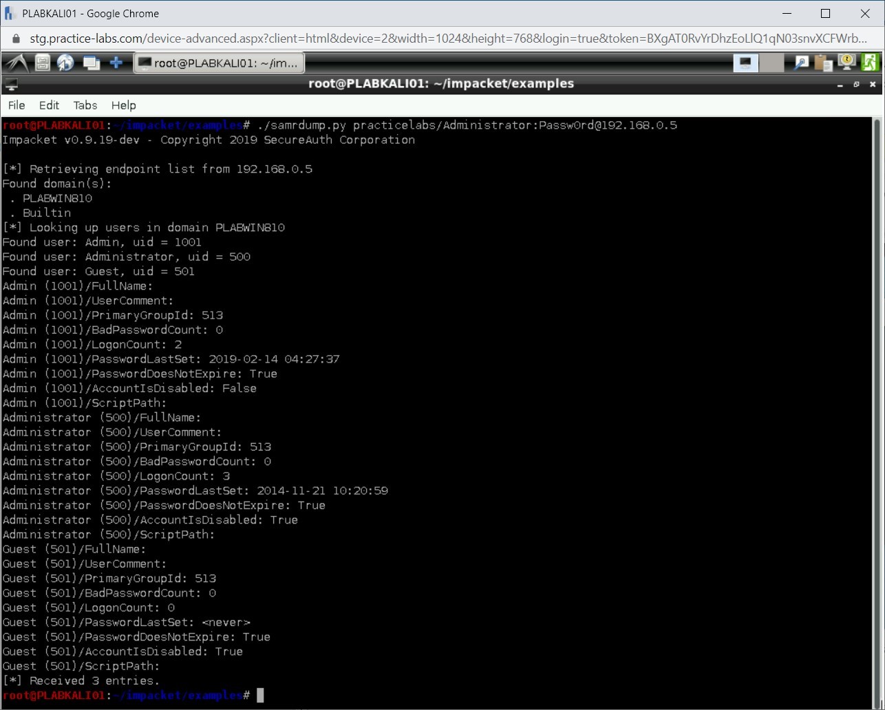Click the monitor notification tray icon
Viewport: 885px width, 710px height.
(x=846, y=63)
